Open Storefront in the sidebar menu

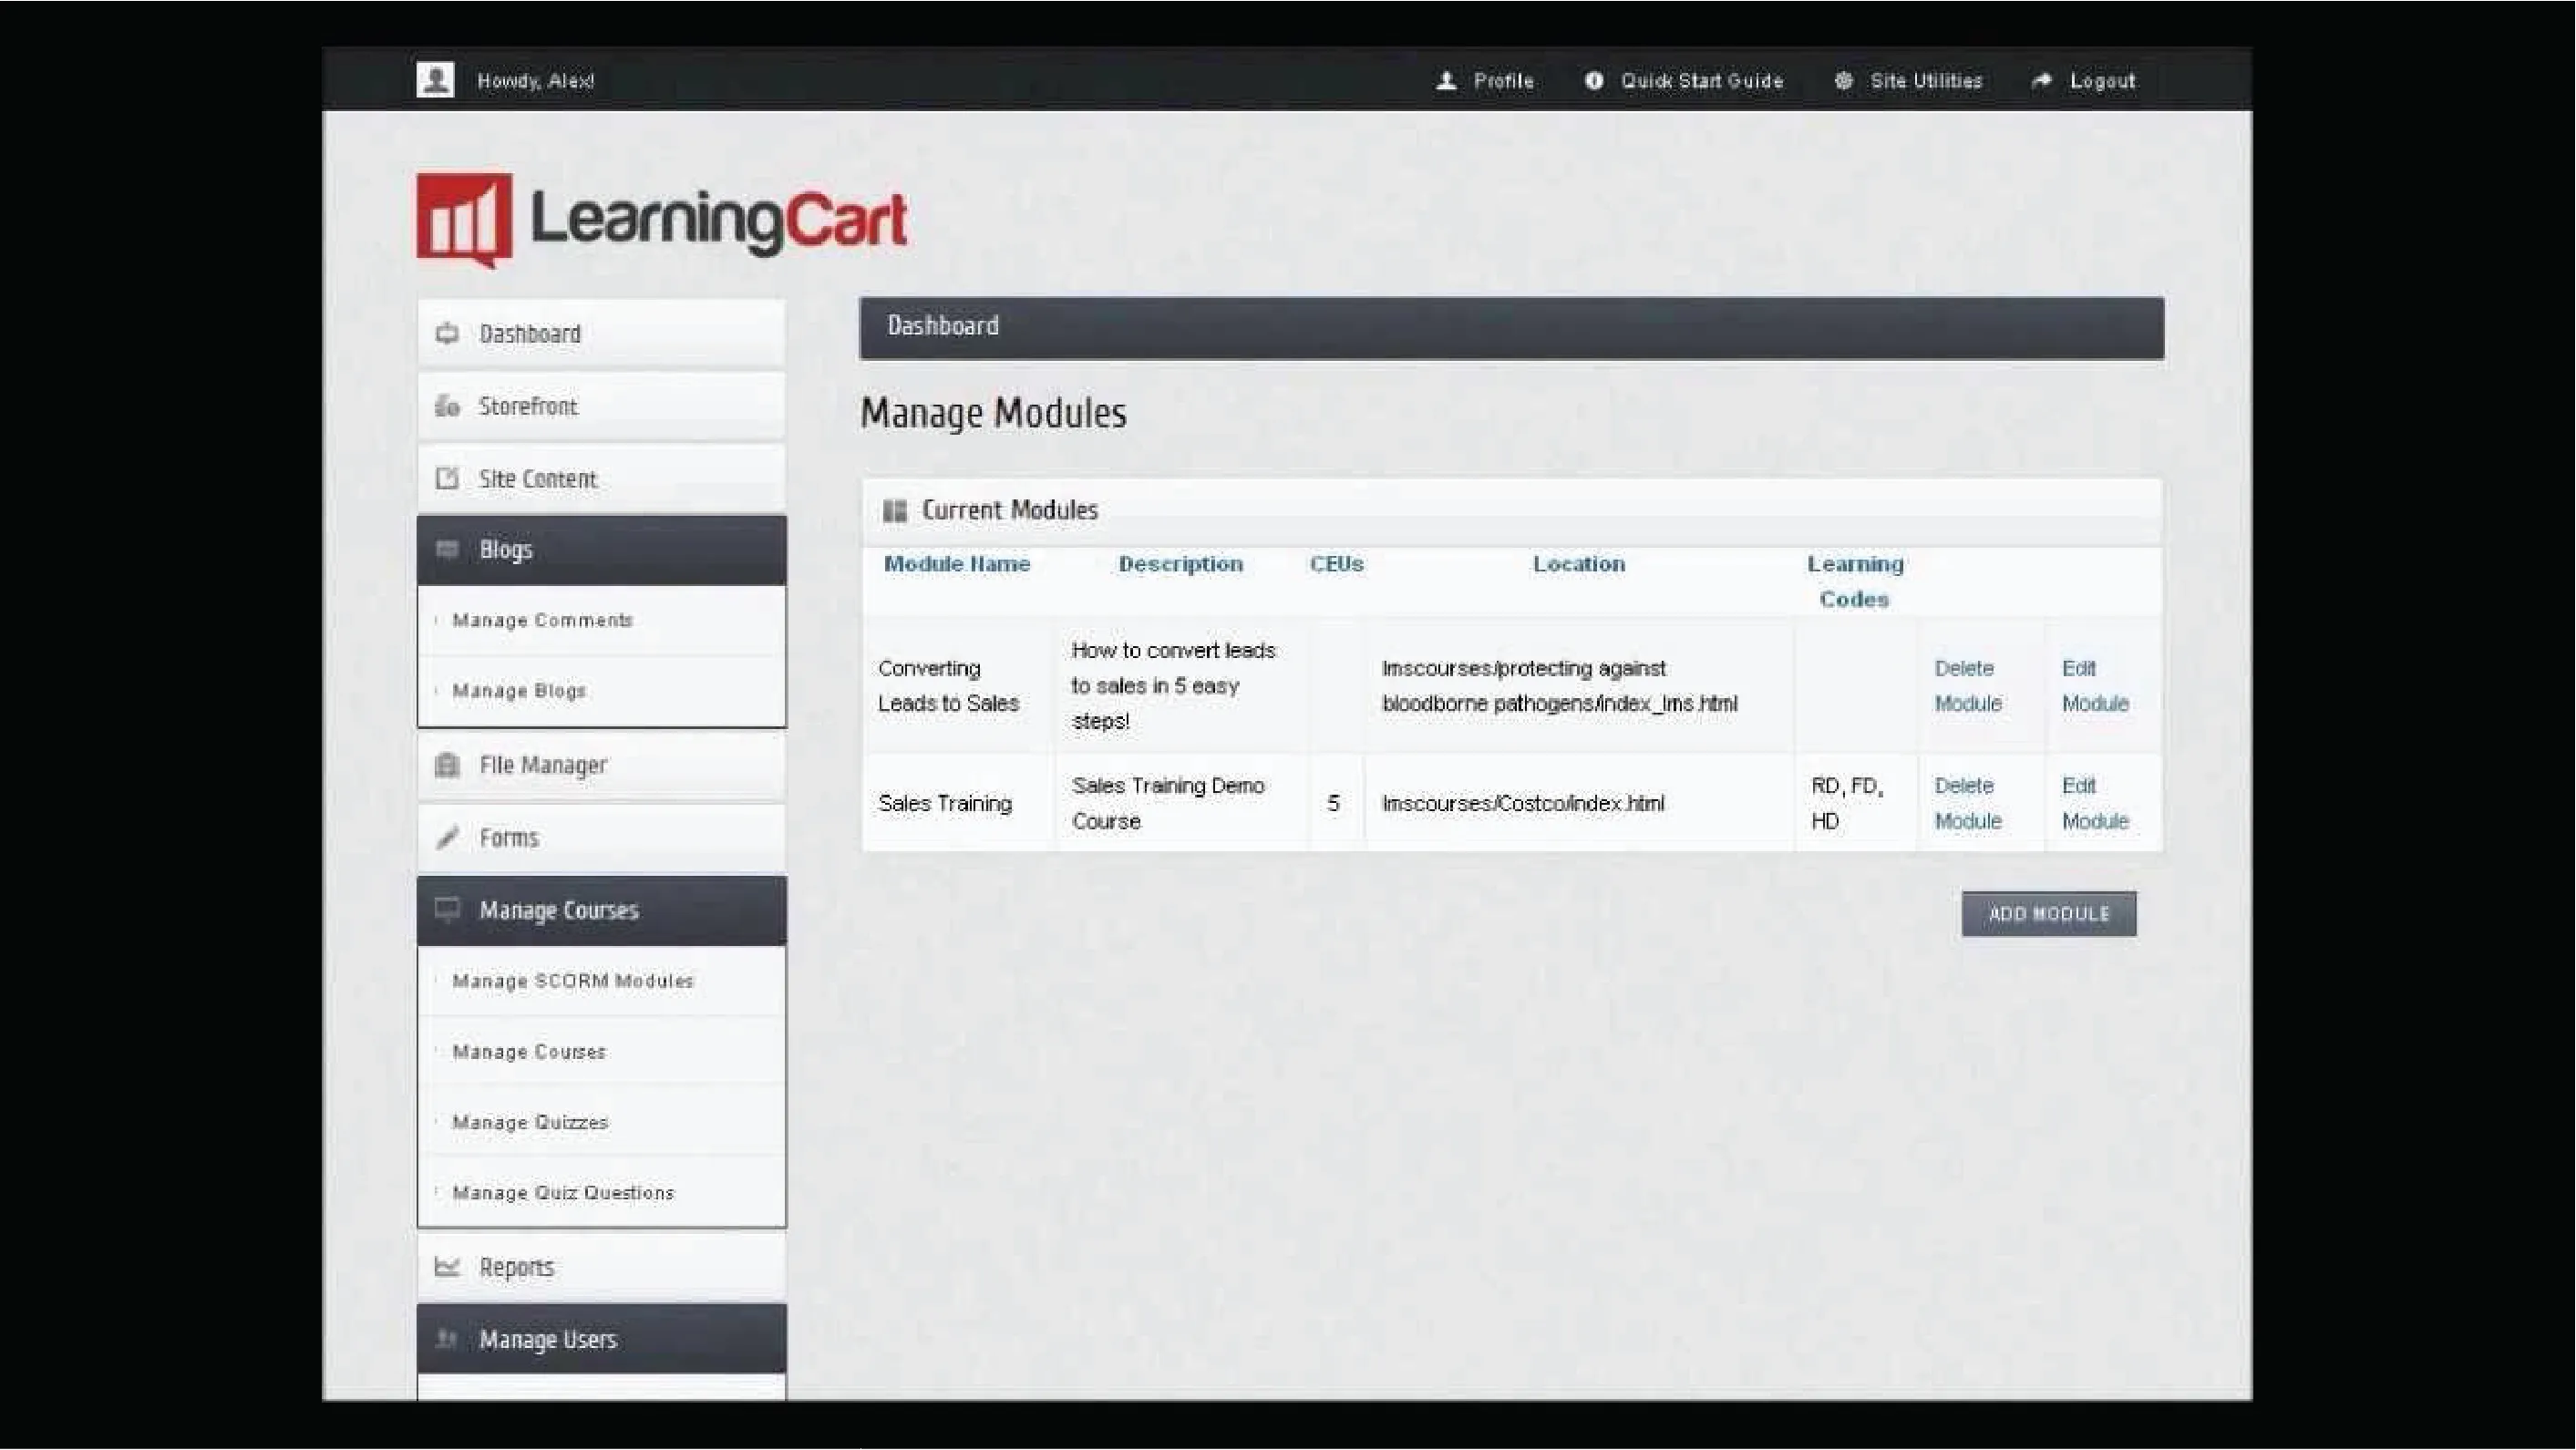tap(601, 406)
